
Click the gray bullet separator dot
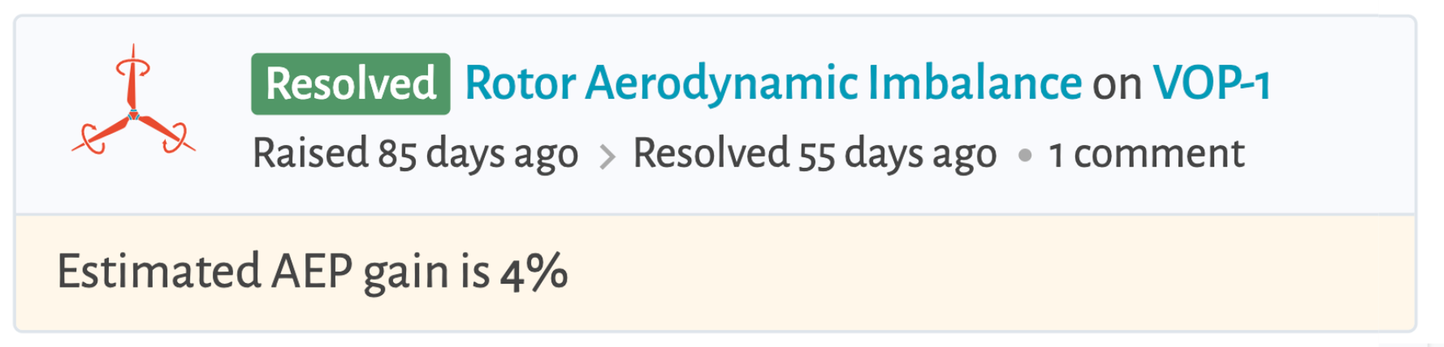(1024, 155)
